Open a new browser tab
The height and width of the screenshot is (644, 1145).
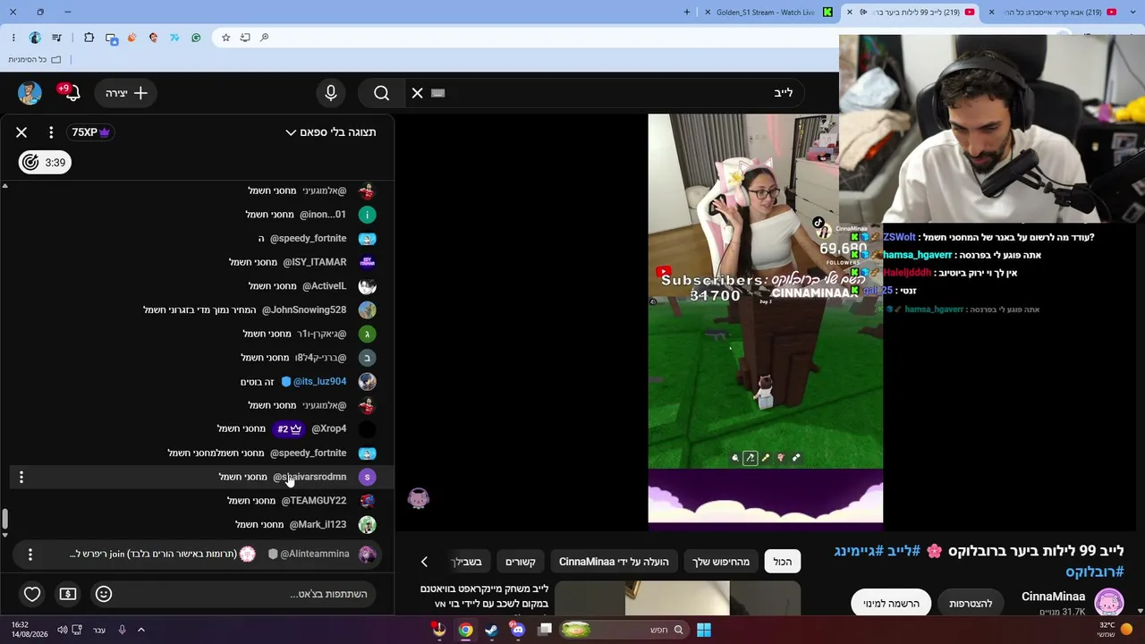687,12
